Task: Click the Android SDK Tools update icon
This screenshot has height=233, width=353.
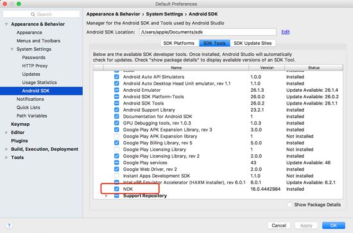Action: pyautogui.click(x=116, y=103)
